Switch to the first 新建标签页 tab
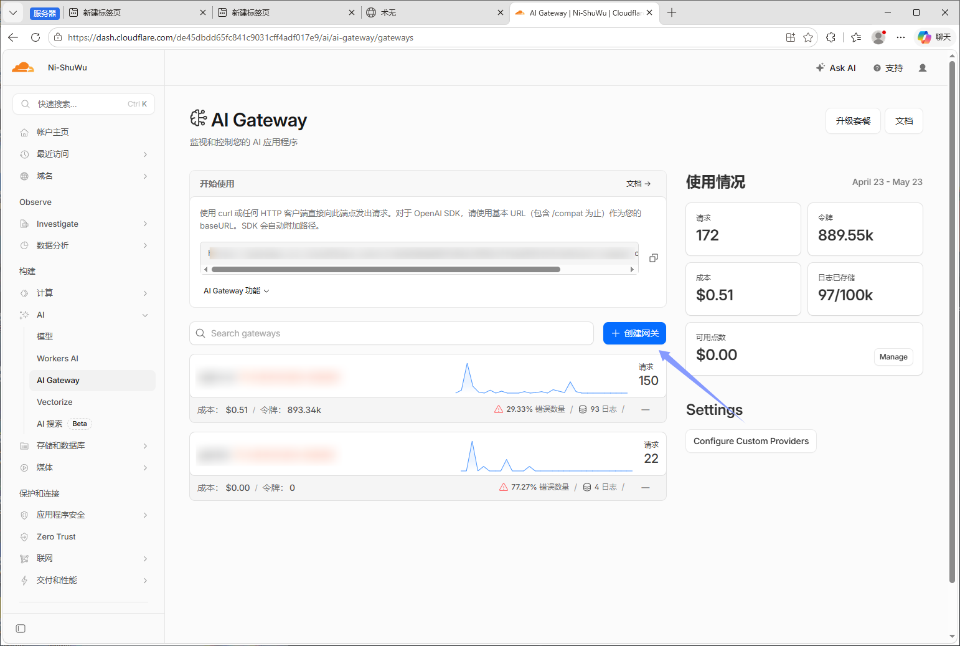The height and width of the screenshot is (646, 960). [x=137, y=12]
